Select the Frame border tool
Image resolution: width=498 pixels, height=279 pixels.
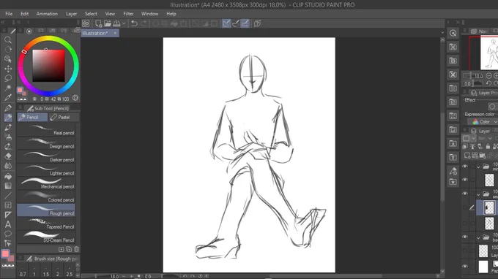pos(8,205)
